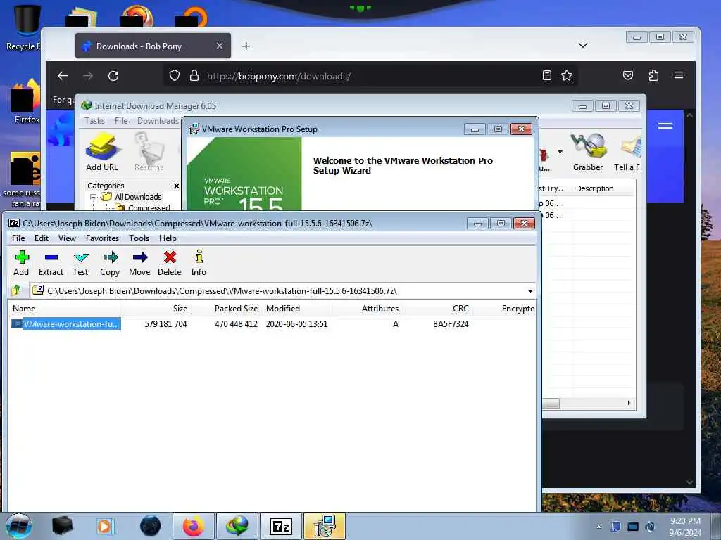The height and width of the screenshot is (540, 721).
Task: Open the 7-Zip Help menu
Action: [x=168, y=238]
